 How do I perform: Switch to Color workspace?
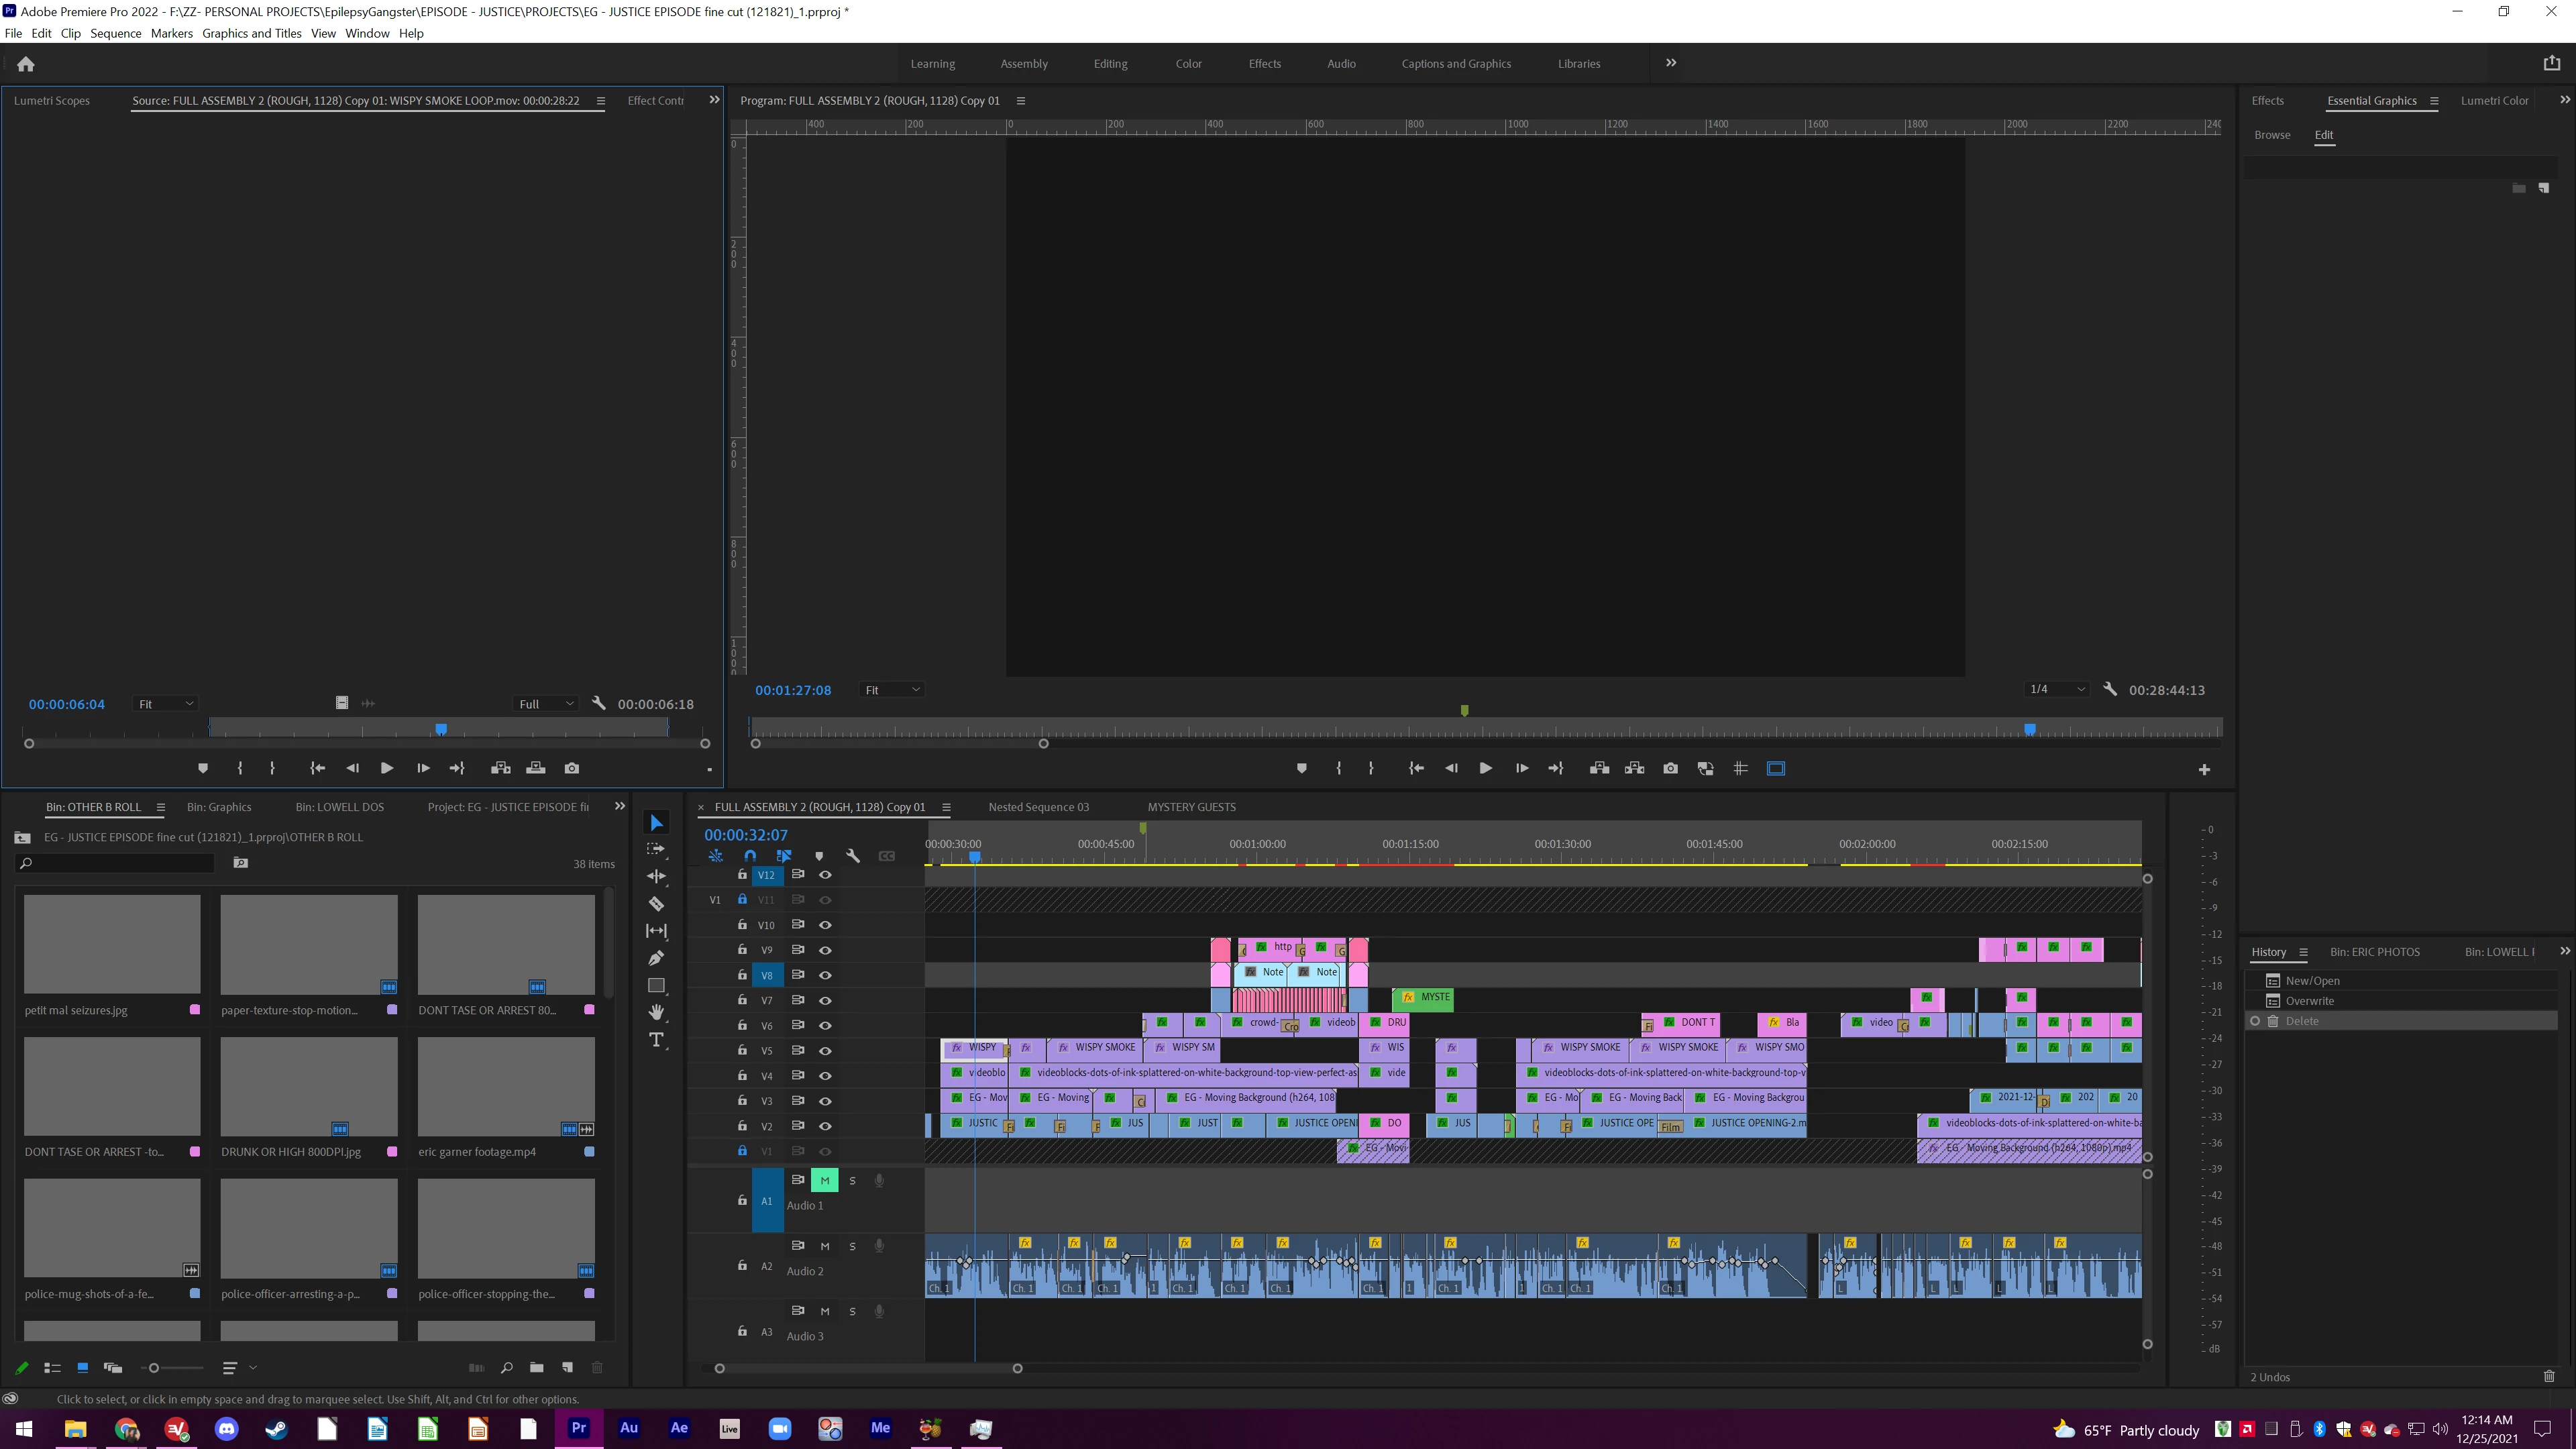[x=1188, y=63]
